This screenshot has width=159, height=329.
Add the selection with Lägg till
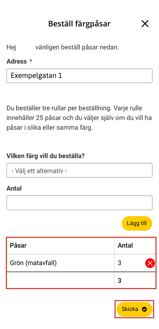(137, 223)
